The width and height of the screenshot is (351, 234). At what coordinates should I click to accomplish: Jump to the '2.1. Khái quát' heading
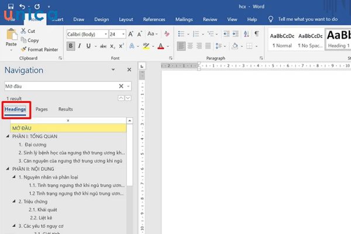pyautogui.click(x=42, y=209)
